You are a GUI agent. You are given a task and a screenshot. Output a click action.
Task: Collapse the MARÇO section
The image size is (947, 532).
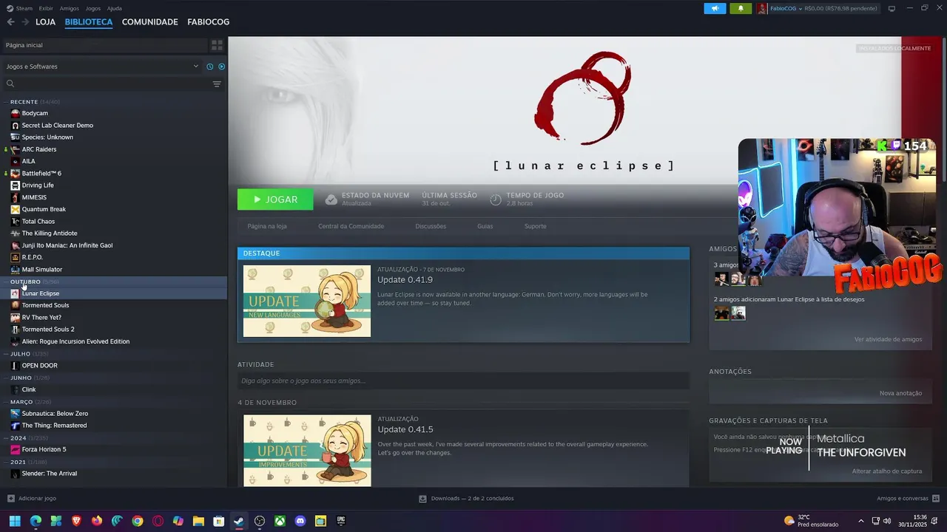click(7, 402)
